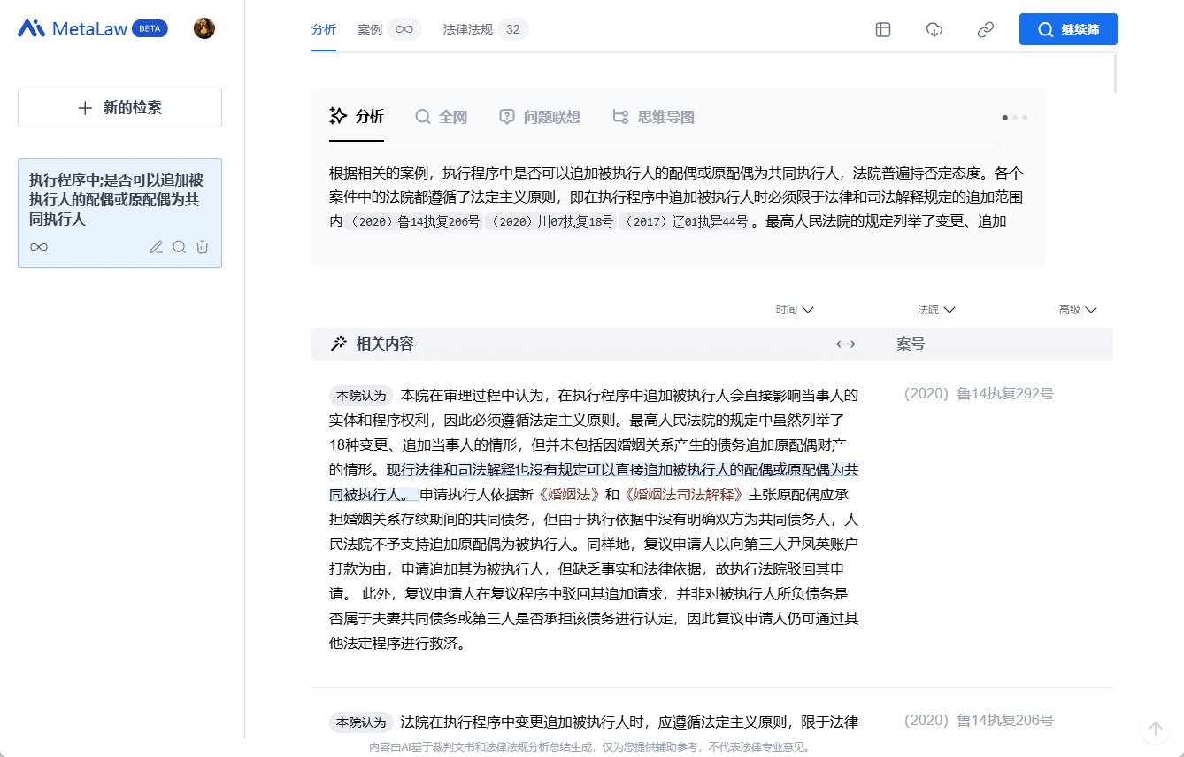Copy link with the chain icon

(986, 29)
